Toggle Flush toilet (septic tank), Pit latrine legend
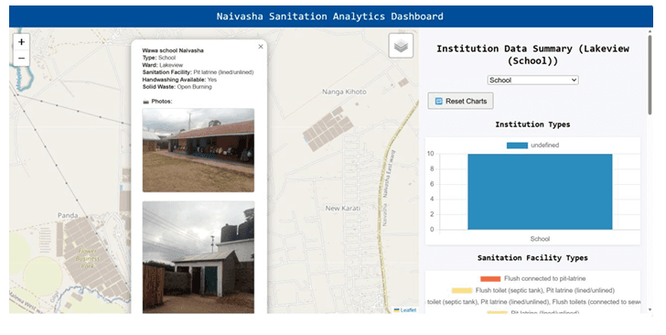Image resolution: width=666 pixels, height=335 pixels. (x=532, y=291)
